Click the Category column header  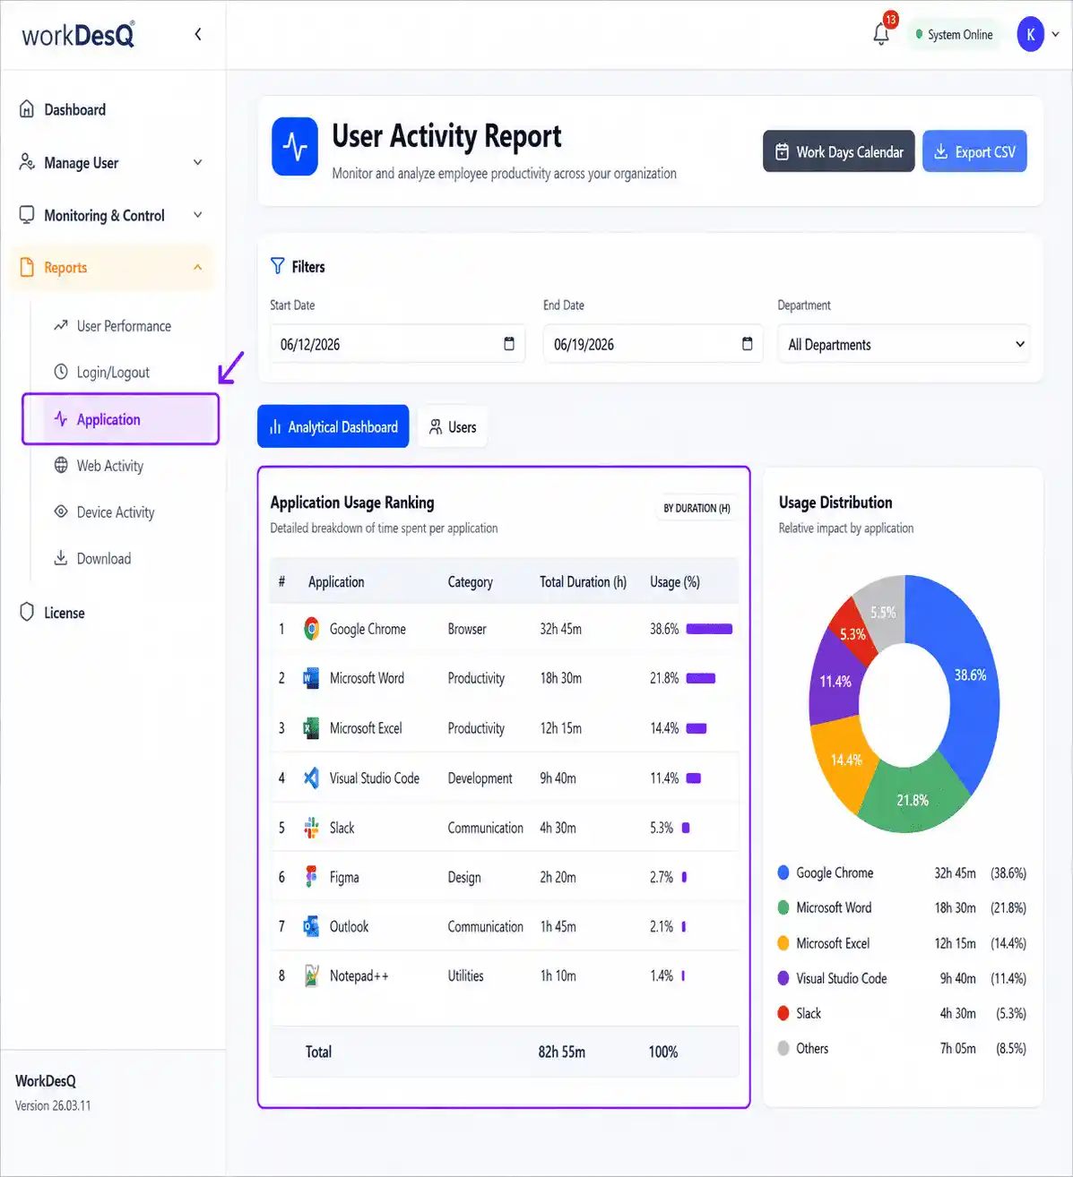[x=470, y=581]
